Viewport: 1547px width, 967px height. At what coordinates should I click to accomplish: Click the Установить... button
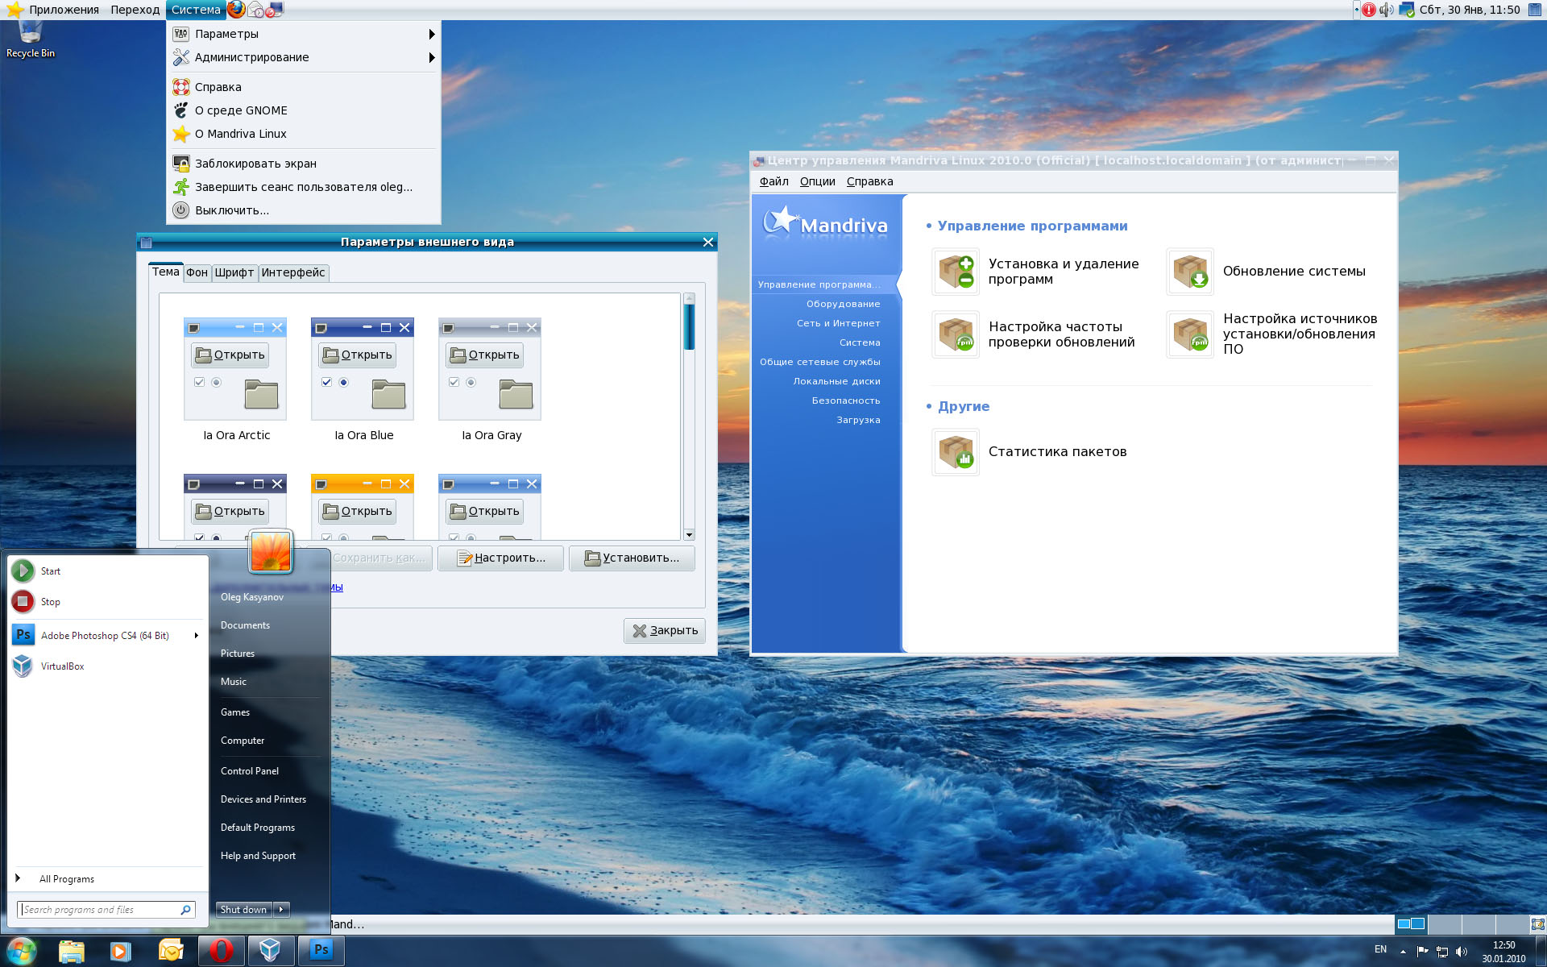(x=632, y=558)
